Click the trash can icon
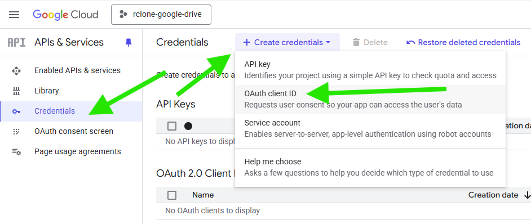This screenshot has height=224, width=531. pos(356,42)
